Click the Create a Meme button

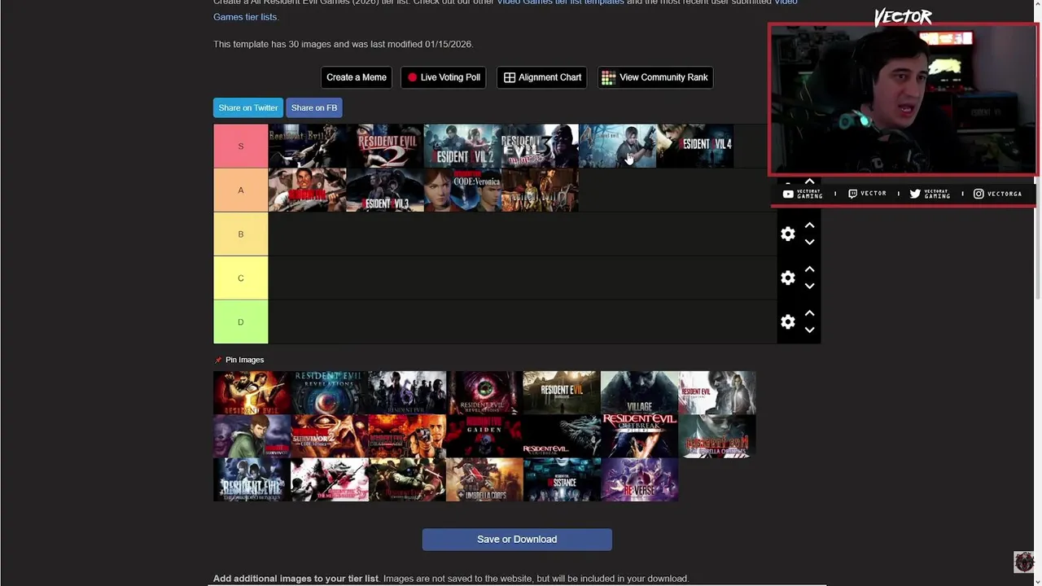point(357,77)
